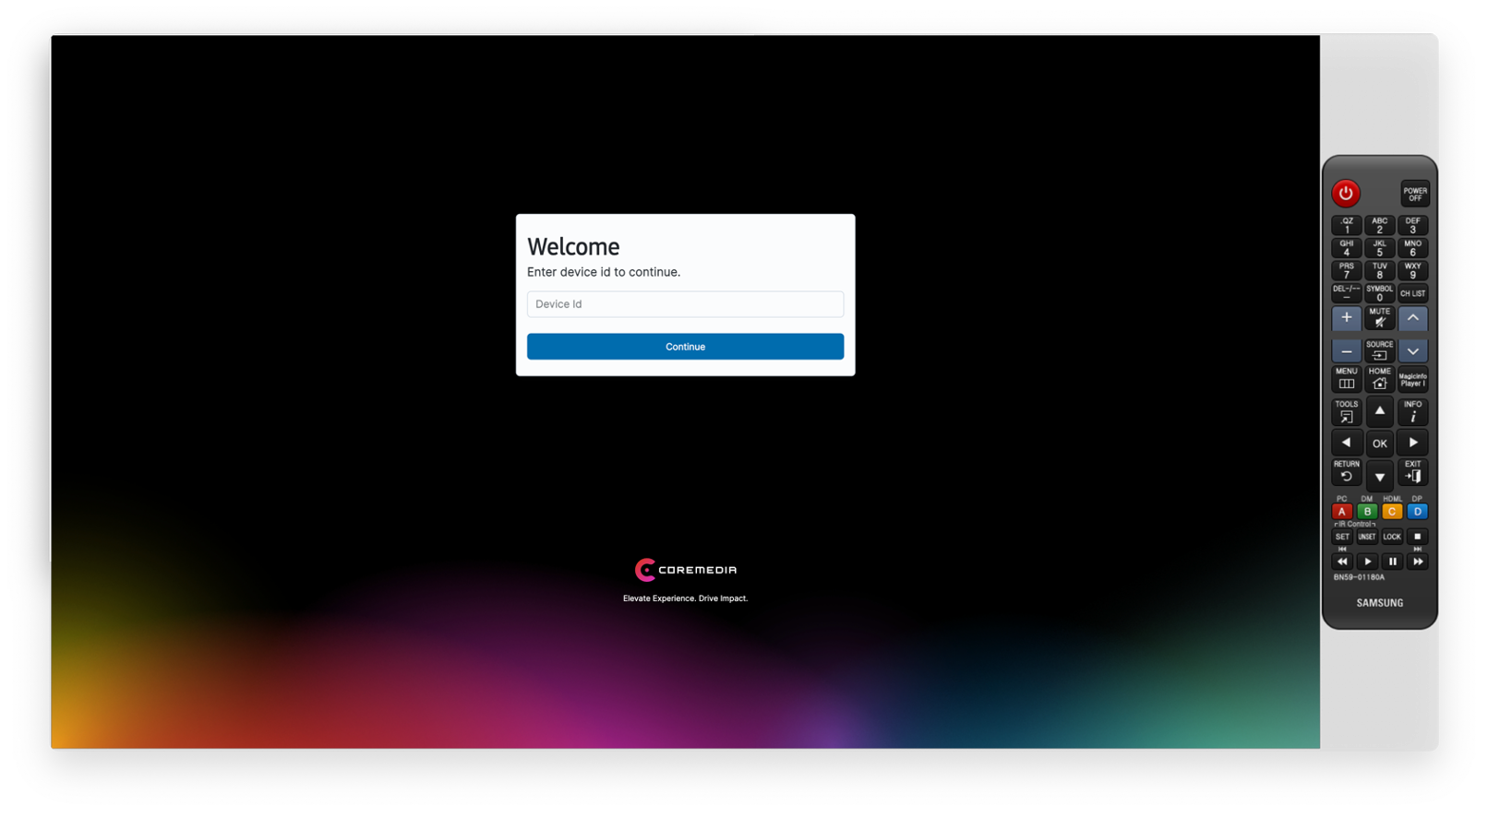The height and width of the screenshot is (817, 1488).
Task: Open the MENU on the remote
Action: click(1346, 379)
